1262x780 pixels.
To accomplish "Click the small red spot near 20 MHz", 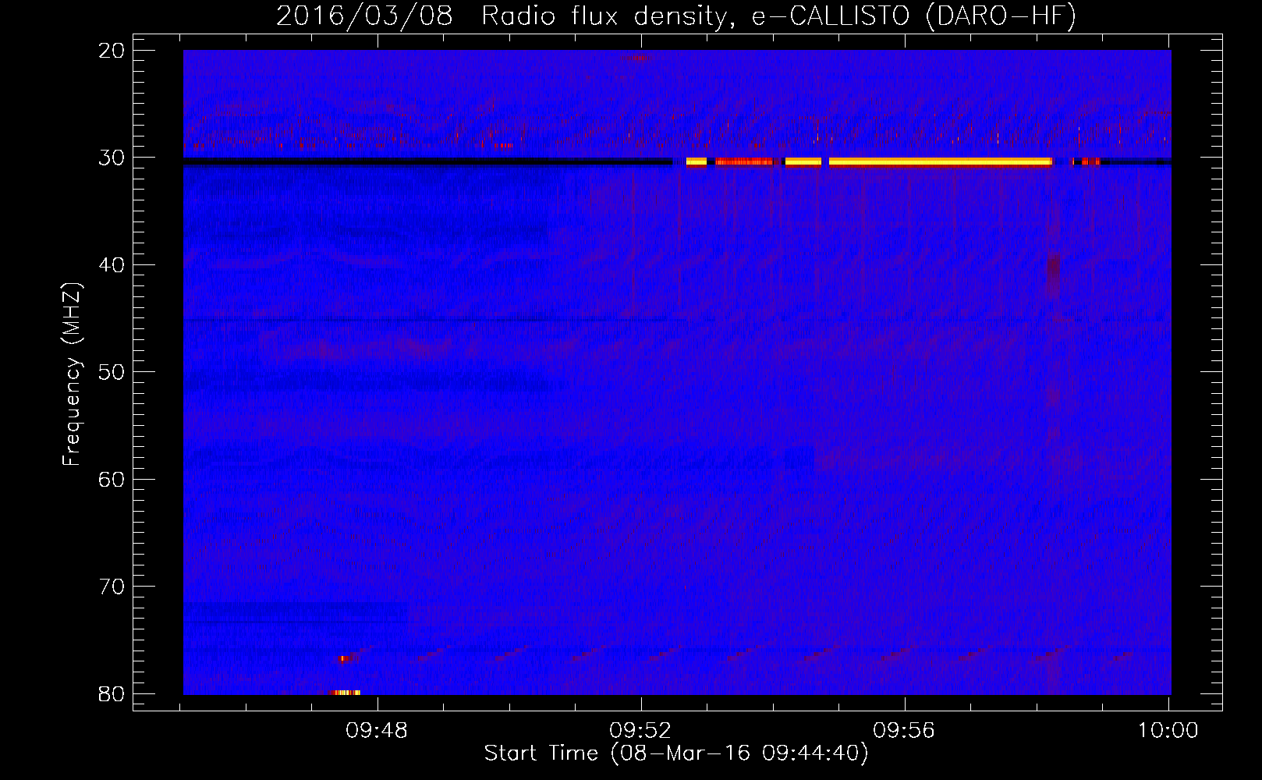I will pyautogui.click(x=636, y=58).
